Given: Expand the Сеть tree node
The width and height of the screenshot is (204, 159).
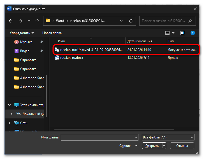Looking at the screenshot, I should 10,123.
